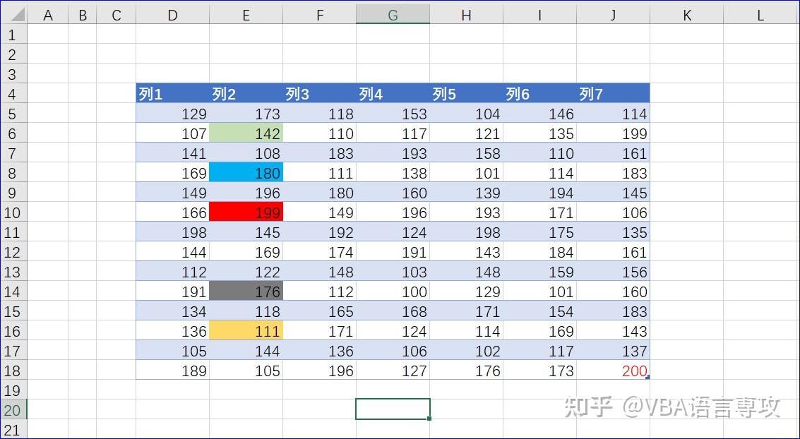
Task: Select the yellow cell containing 111
Action: pyautogui.click(x=246, y=331)
